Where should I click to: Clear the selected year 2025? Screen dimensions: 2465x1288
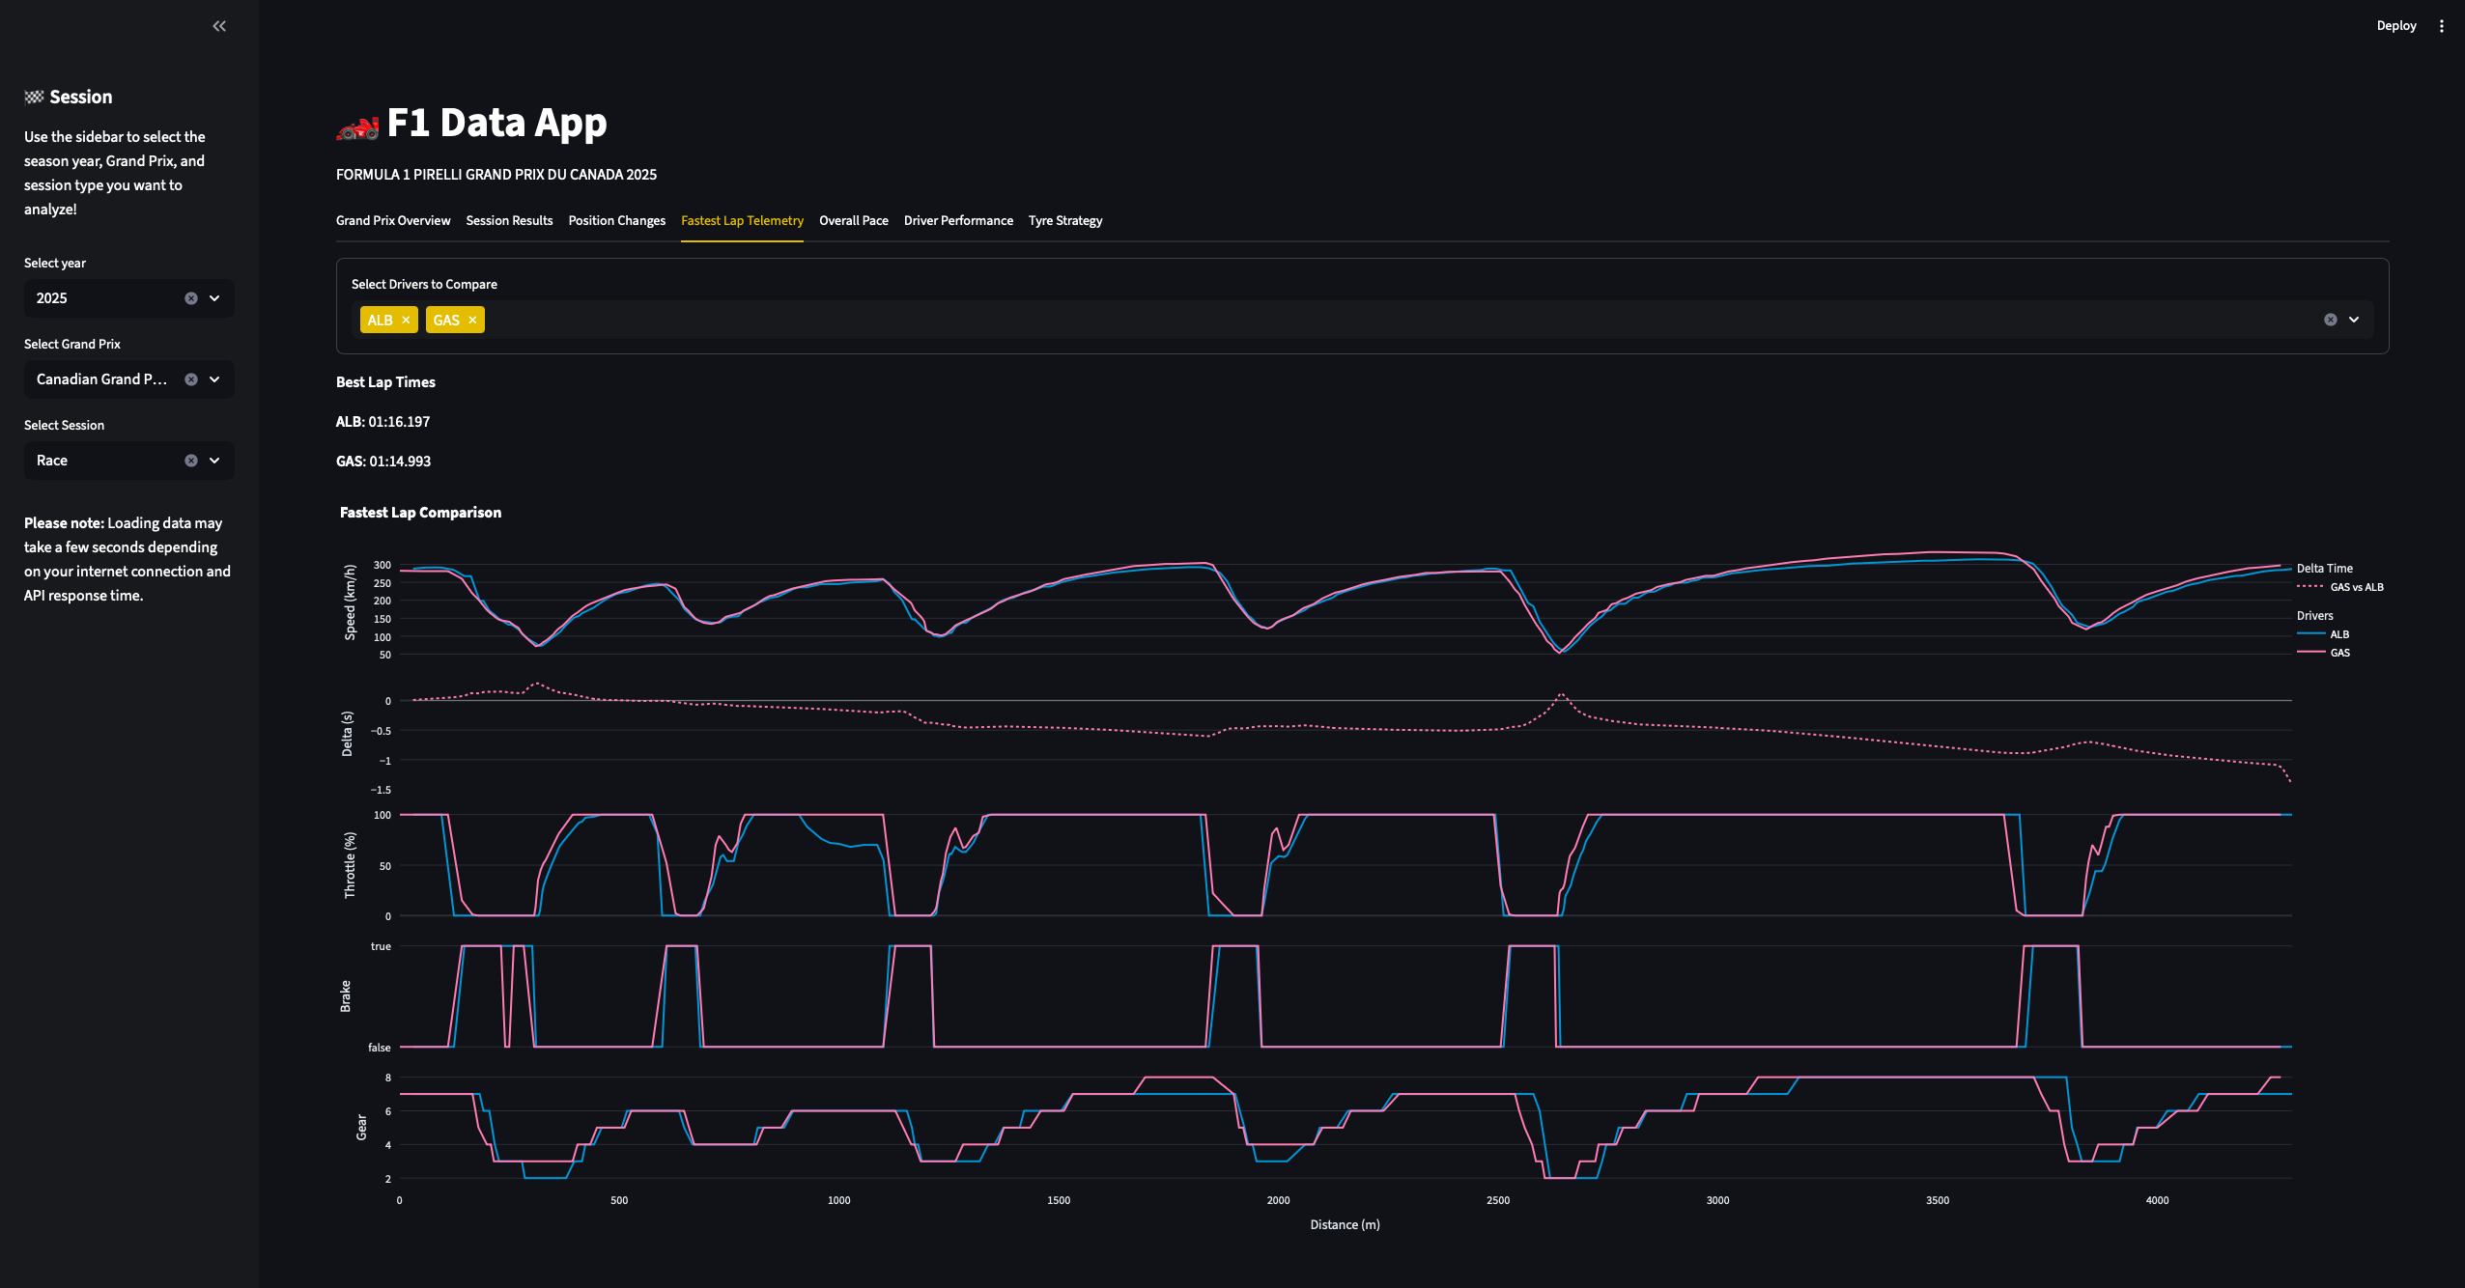click(191, 298)
